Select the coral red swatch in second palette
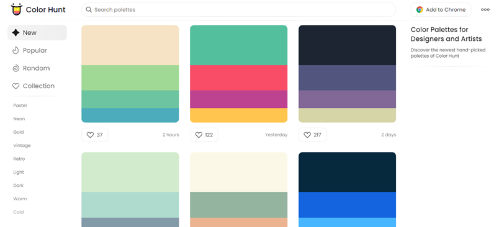The height and width of the screenshot is (227, 499). coord(239,78)
